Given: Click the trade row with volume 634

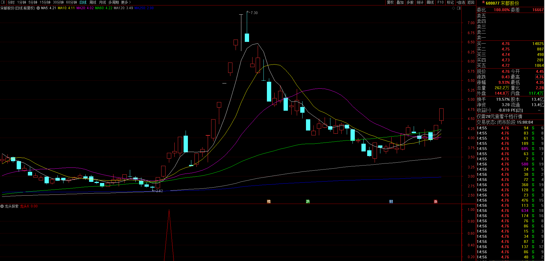Looking at the screenshot, I should tap(510, 211).
